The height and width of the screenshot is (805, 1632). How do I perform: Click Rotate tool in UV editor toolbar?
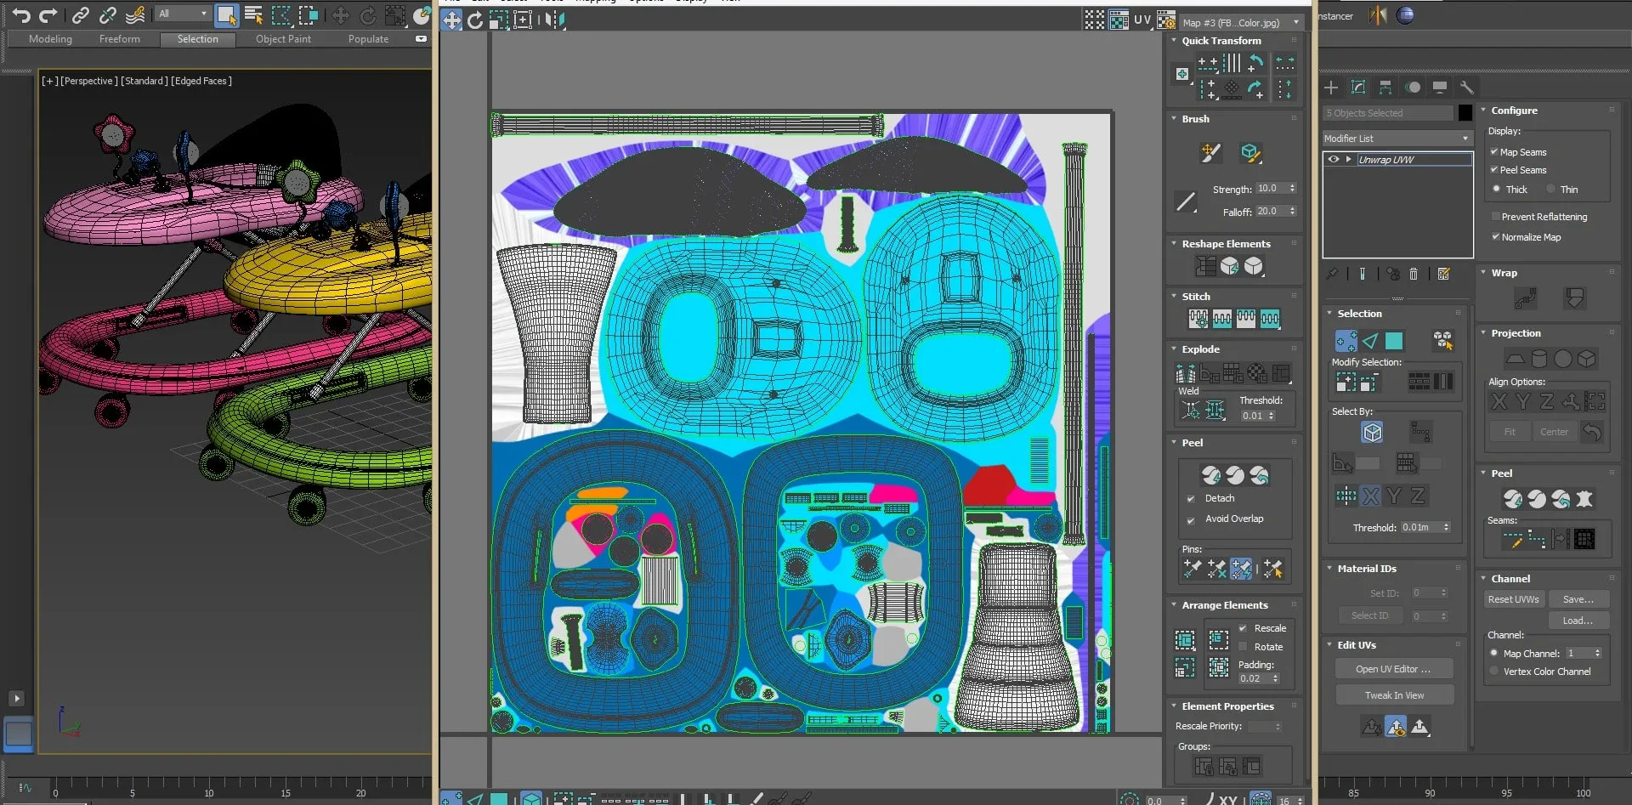click(475, 20)
